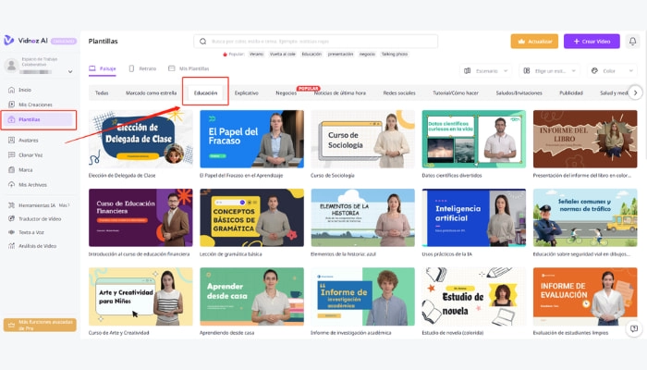Screen dimensions: 647x370
Task: Click the search magnifier icon
Action: (x=202, y=42)
